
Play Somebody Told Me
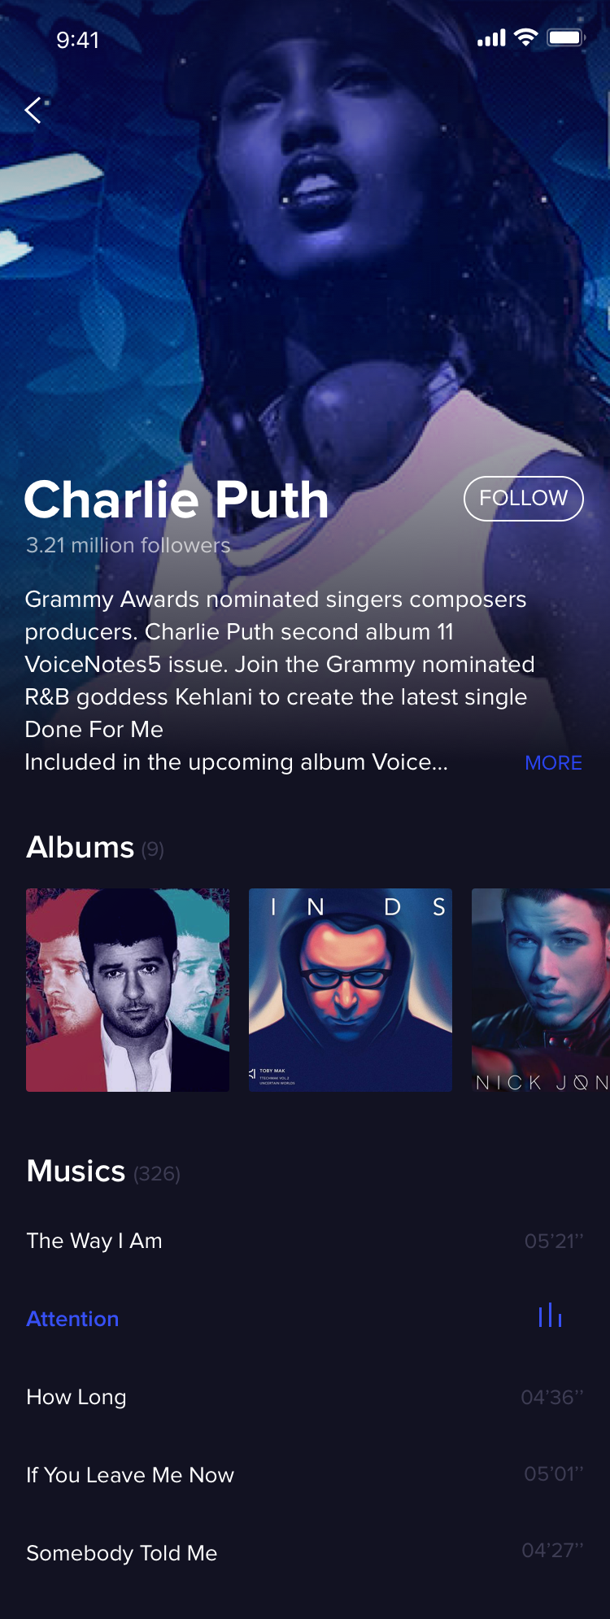(305, 1553)
